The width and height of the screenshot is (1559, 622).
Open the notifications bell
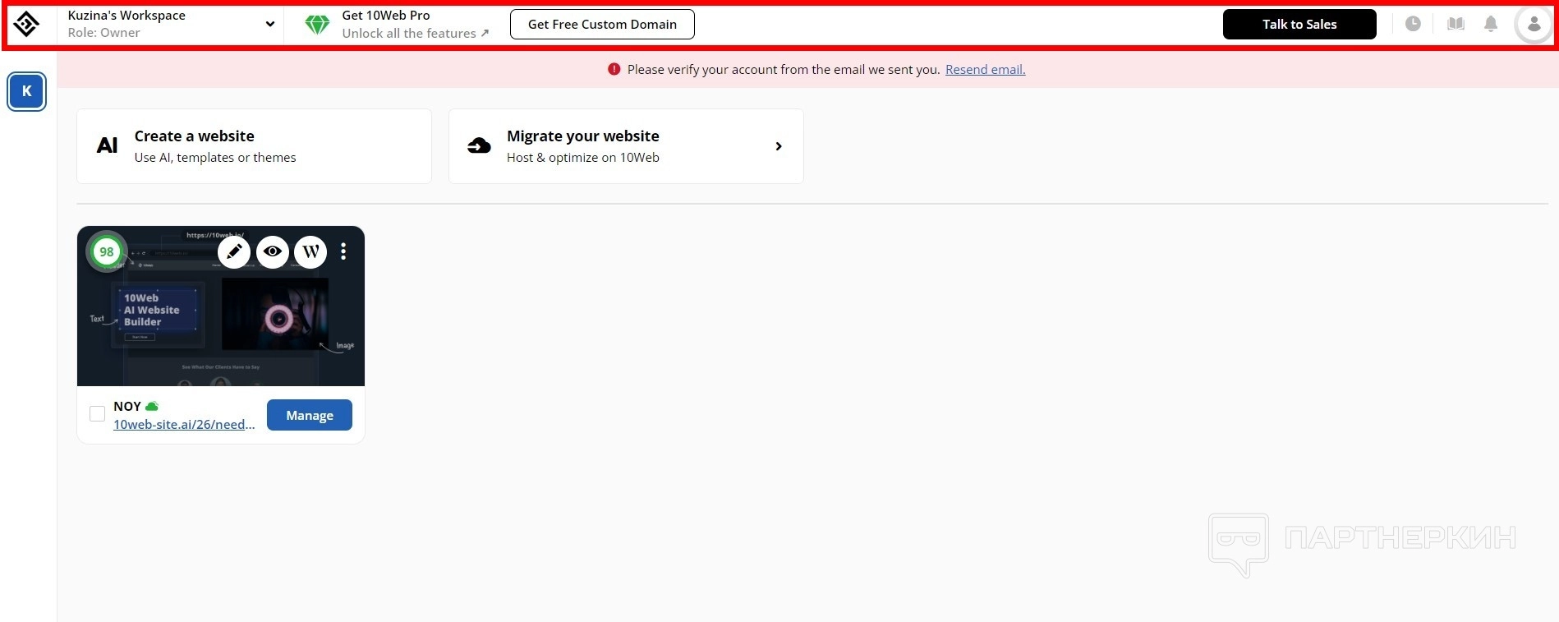tap(1491, 24)
